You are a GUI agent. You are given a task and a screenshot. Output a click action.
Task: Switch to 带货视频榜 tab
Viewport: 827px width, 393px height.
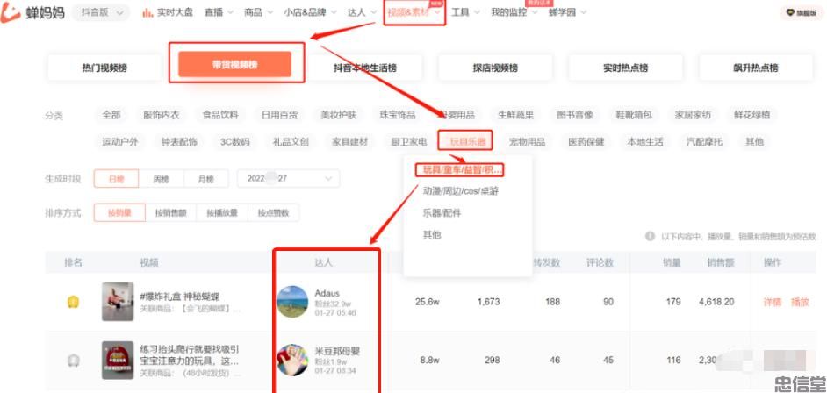tap(234, 64)
